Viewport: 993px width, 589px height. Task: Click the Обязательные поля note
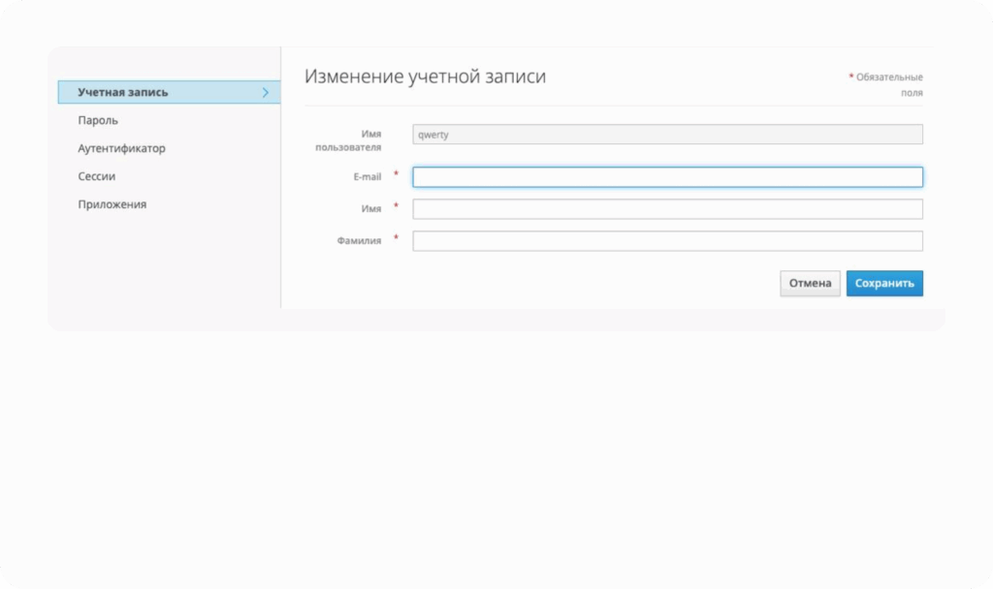point(888,84)
